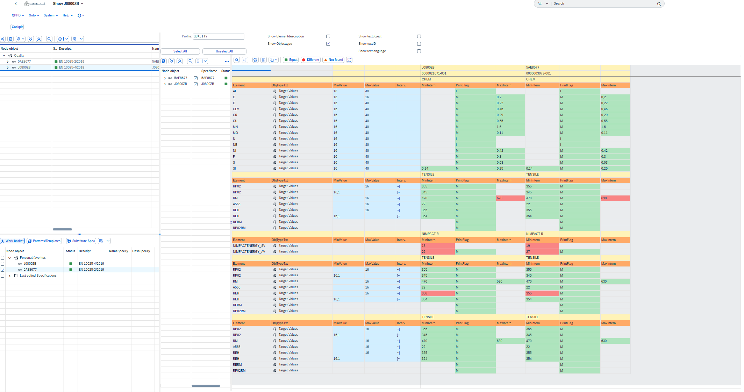Click into the Profile QUALITY input field
This screenshot has width=744, height=392.
point(219,36)
